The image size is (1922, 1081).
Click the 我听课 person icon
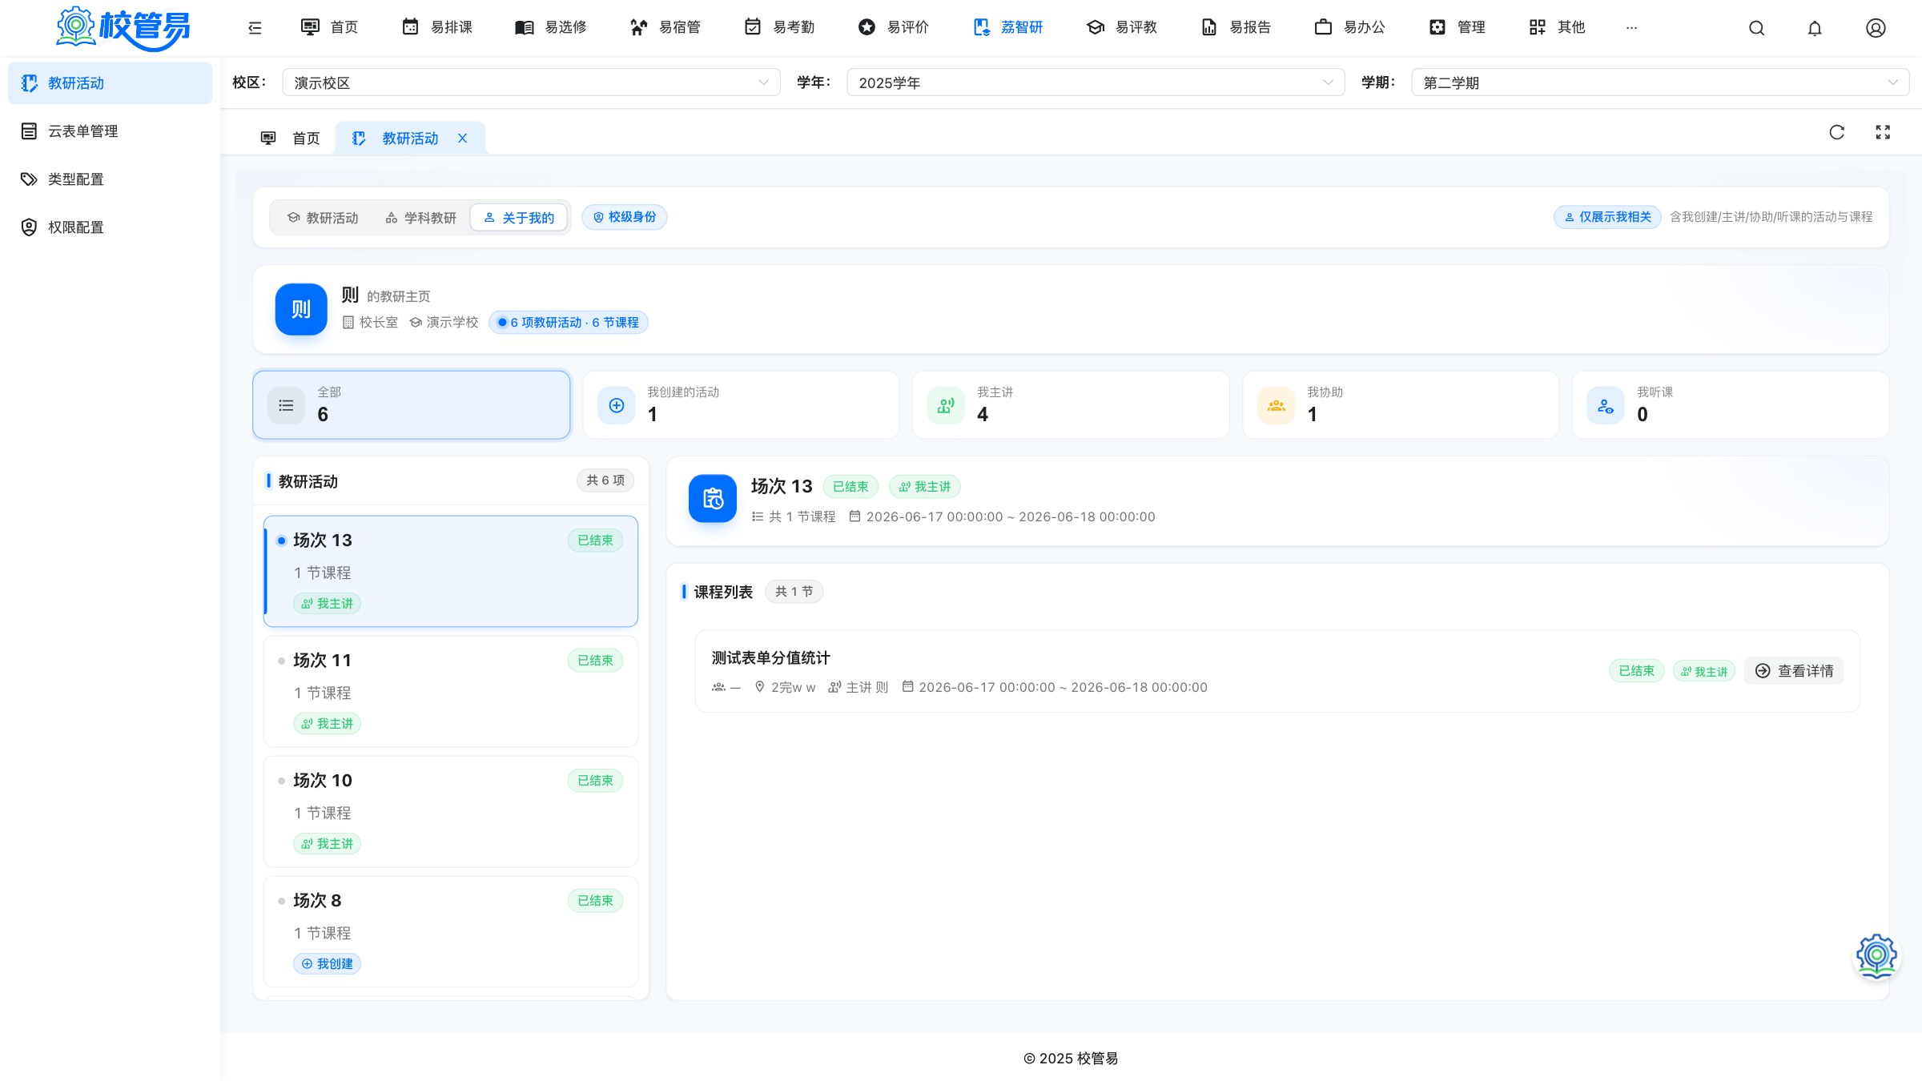point(1606,405)
